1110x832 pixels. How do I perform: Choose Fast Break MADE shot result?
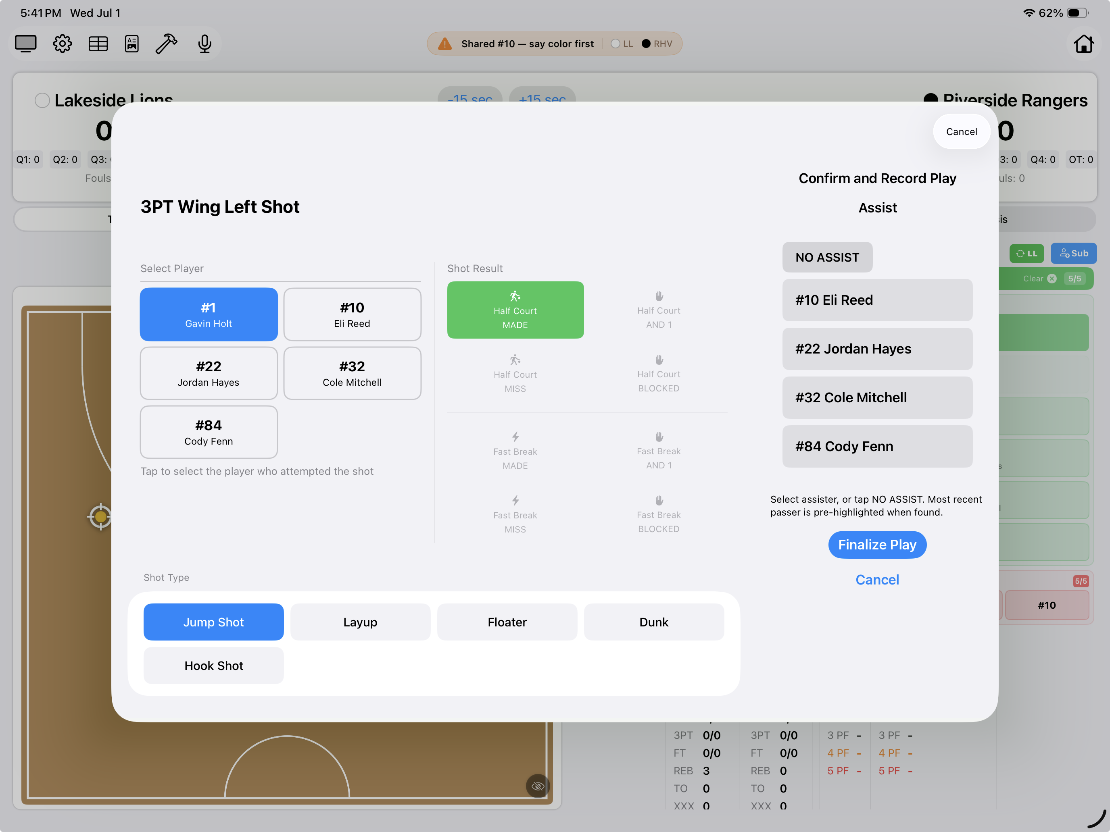click(515, 451)
